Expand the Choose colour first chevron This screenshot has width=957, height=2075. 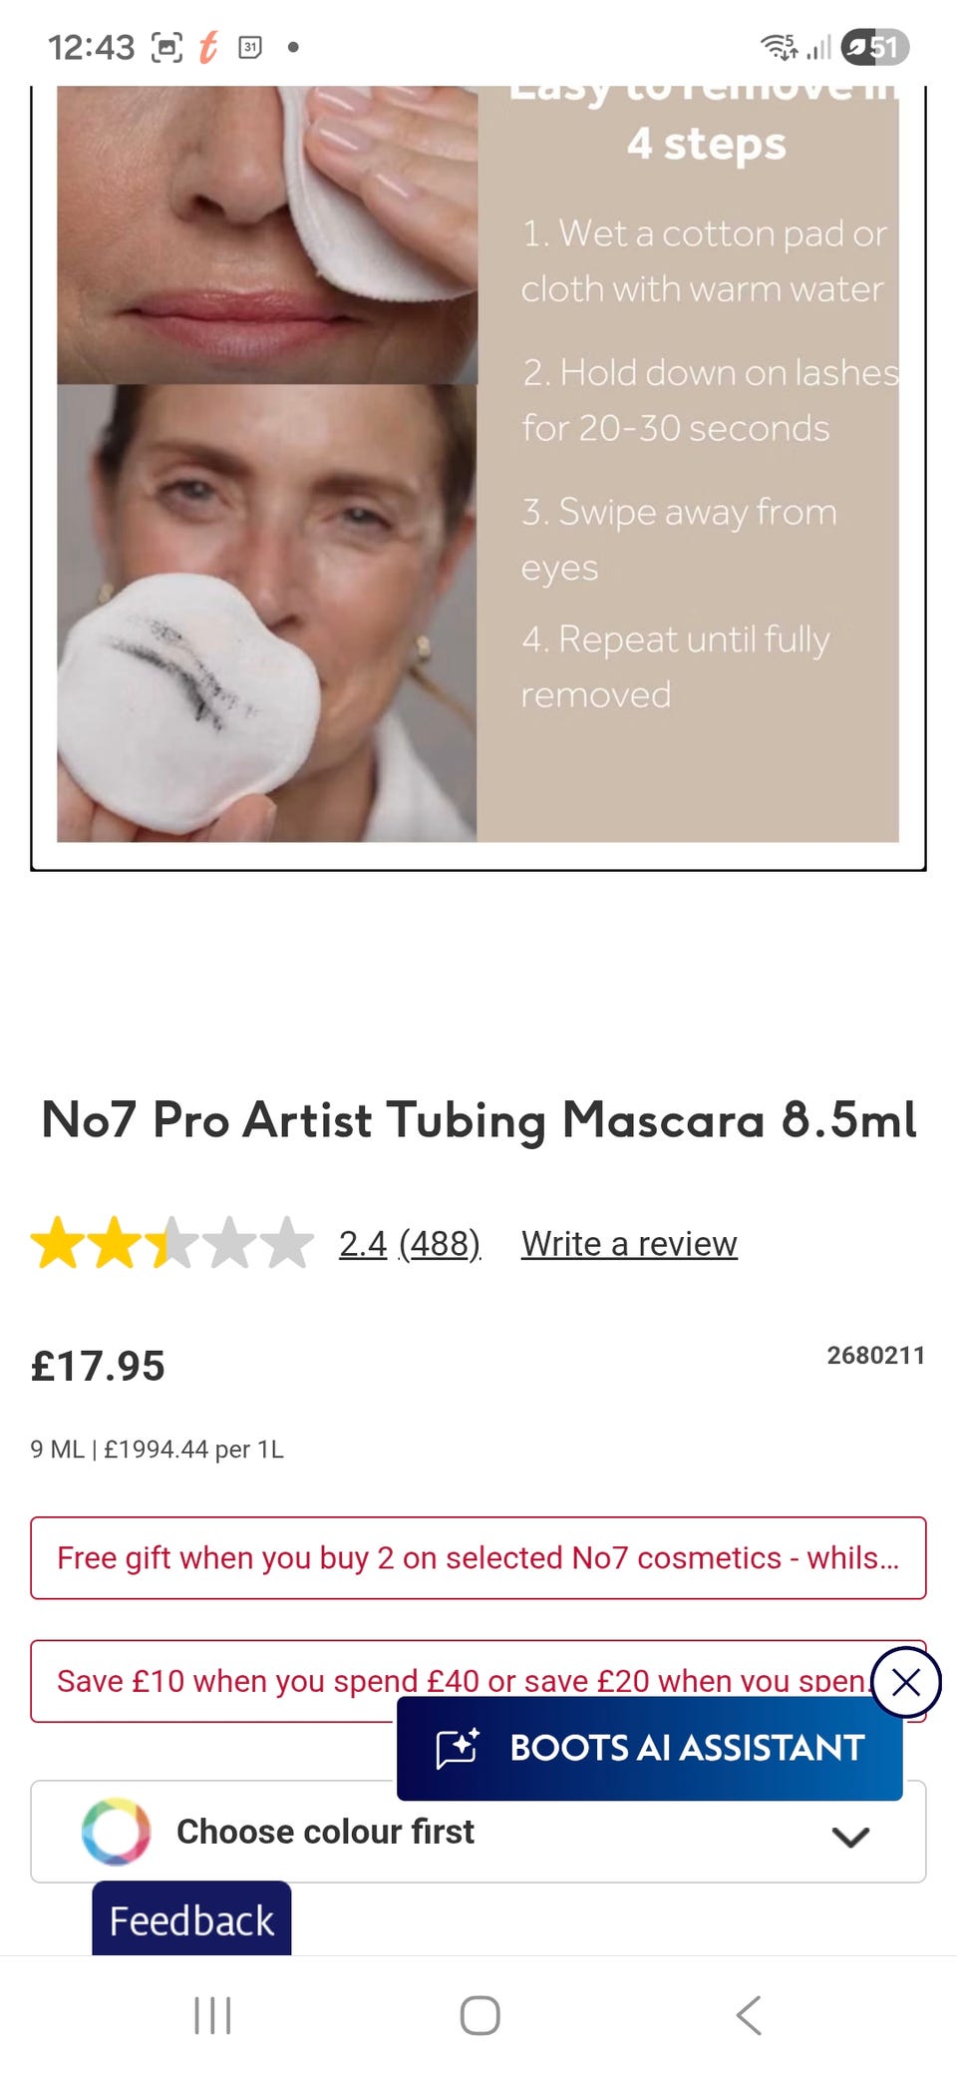850,1836
